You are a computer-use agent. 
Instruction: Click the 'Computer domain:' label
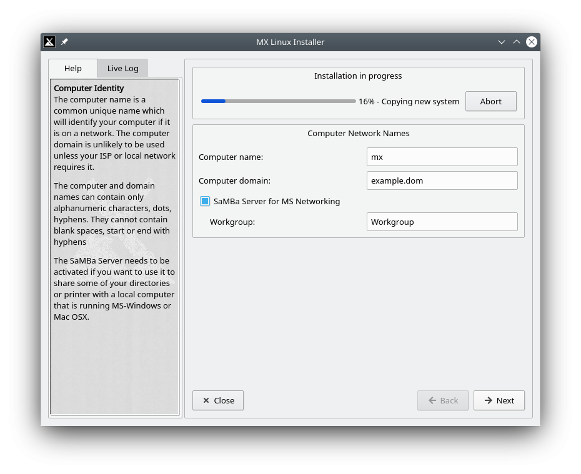point(234,180)
